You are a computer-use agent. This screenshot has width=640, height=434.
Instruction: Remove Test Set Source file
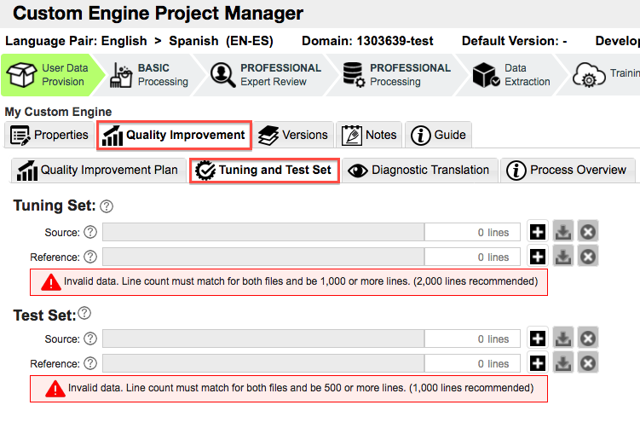coord(588,338)
